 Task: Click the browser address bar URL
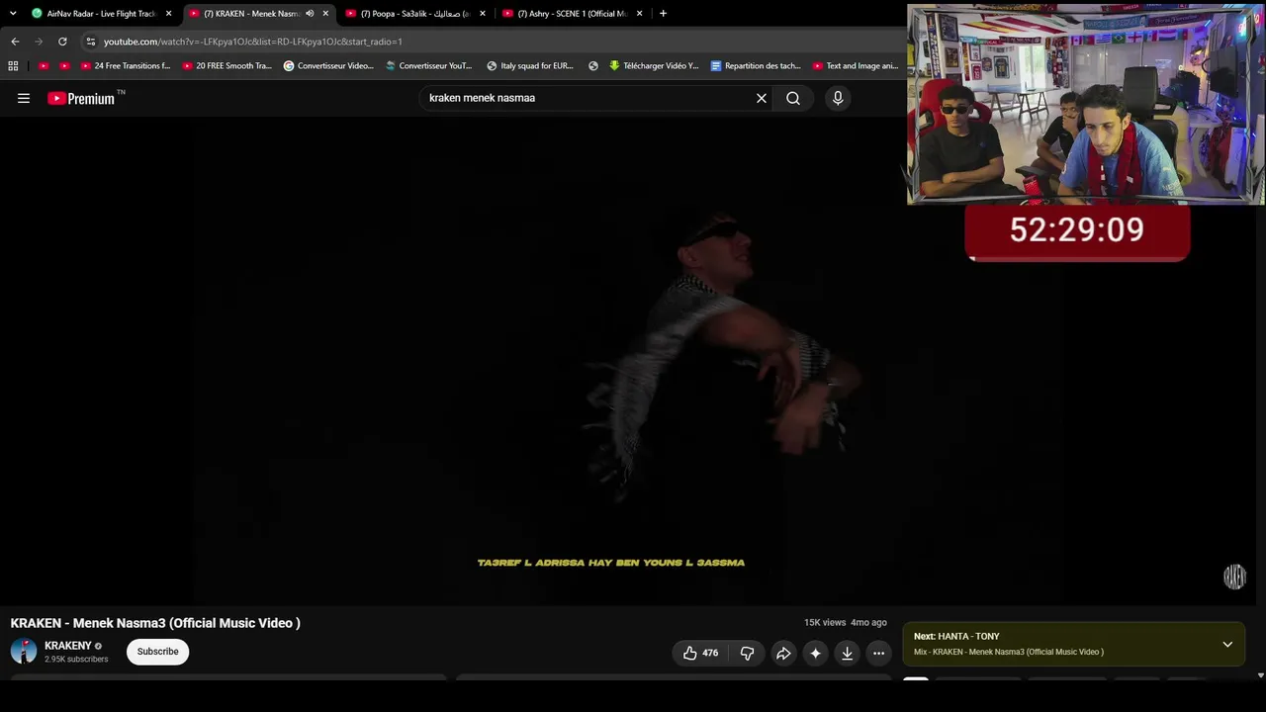pos(253,42)
